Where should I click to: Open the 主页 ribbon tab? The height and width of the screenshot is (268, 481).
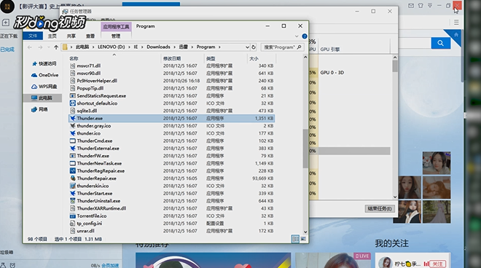click(x=52, y=36)
